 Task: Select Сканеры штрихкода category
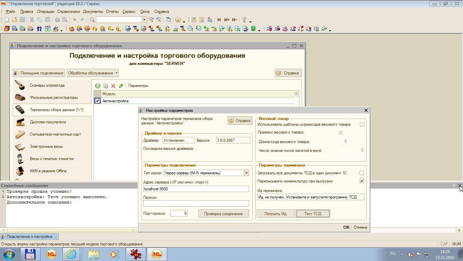pyautogui.click(x=52, y=85)
